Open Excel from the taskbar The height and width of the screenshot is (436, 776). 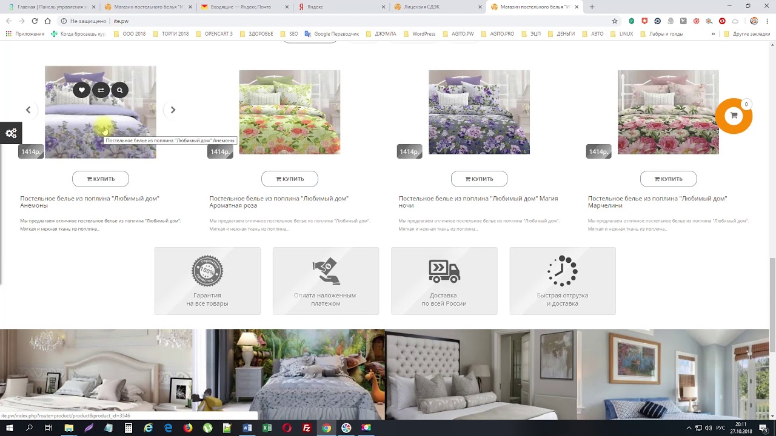tap(267, 428)
